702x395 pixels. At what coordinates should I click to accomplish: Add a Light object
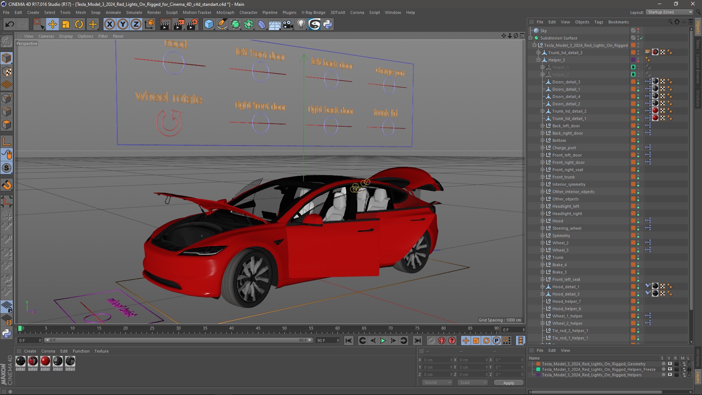[301, 25]
